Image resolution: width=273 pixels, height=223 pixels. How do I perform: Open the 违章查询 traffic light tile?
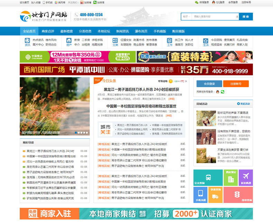pos(238,195)
